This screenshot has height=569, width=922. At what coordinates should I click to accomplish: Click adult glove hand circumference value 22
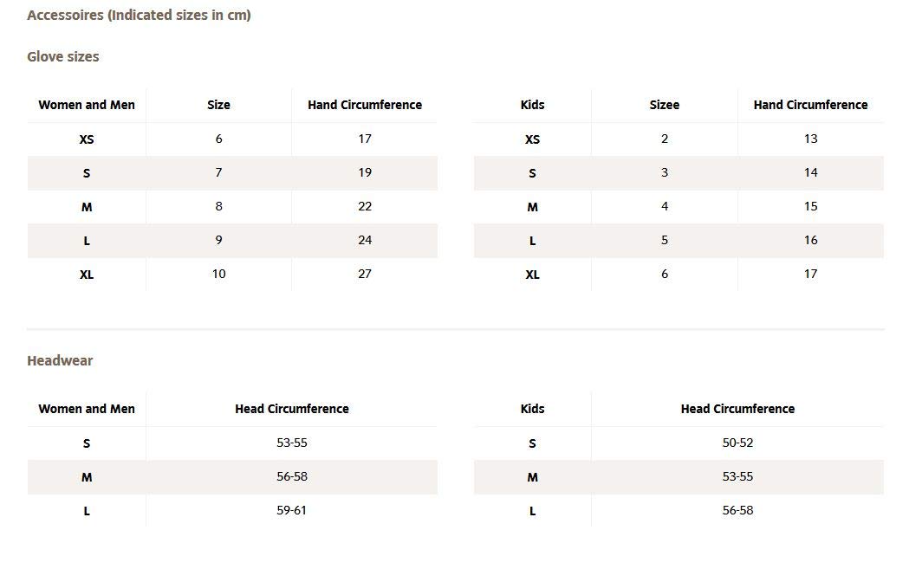(365, 206)
